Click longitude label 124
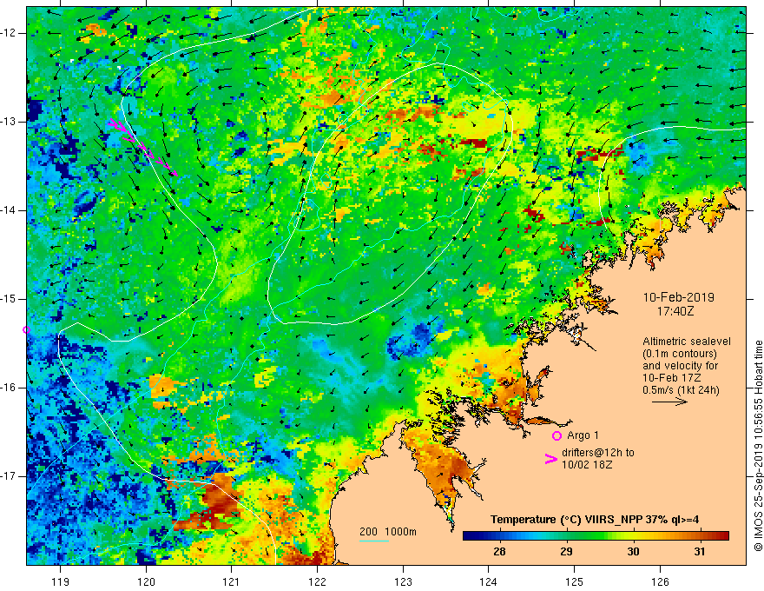Image resolution: width=764 pixels, height=591 pixels. (489, 581)
